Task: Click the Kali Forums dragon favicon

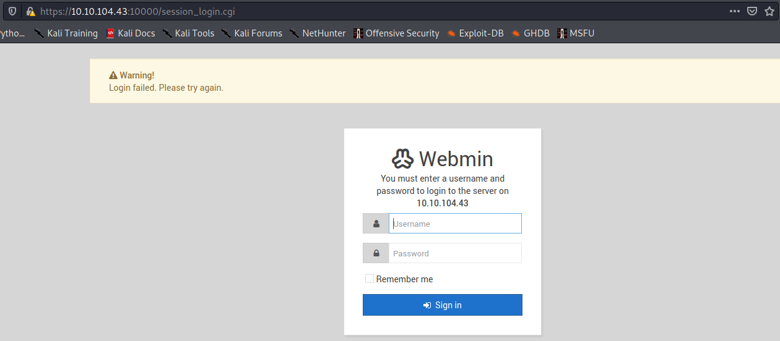Action: point(227,33)
